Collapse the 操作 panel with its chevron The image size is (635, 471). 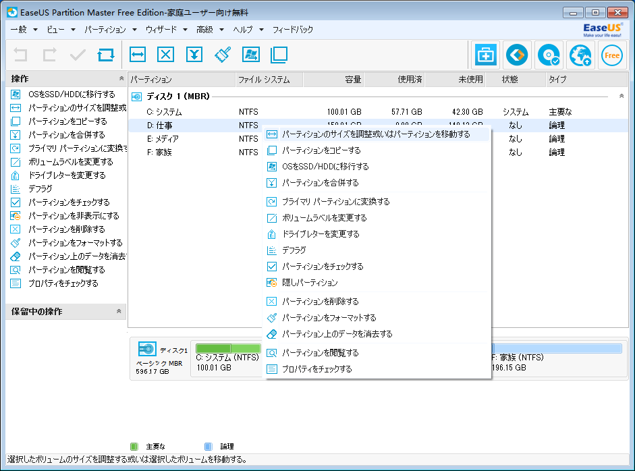coord(121,78)
